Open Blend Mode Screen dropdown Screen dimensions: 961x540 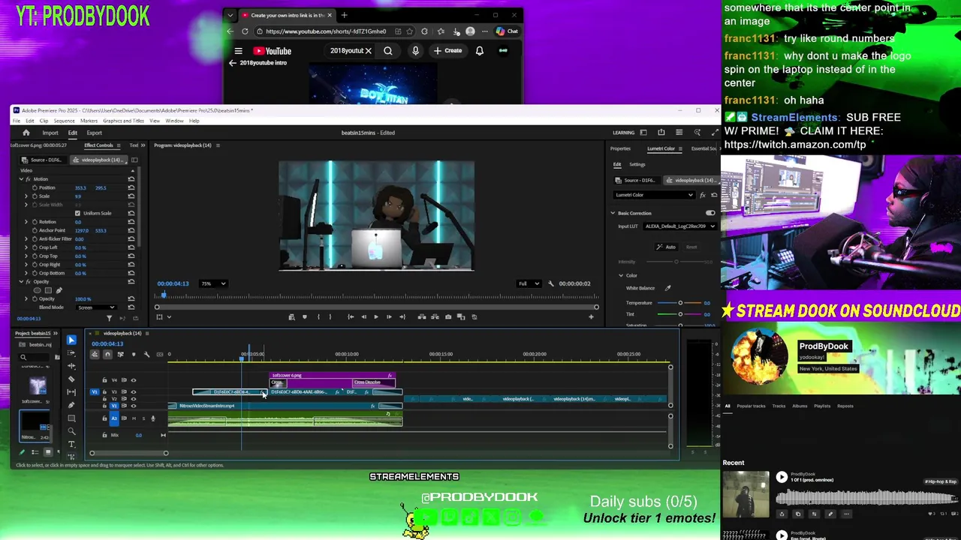(96, 307)
